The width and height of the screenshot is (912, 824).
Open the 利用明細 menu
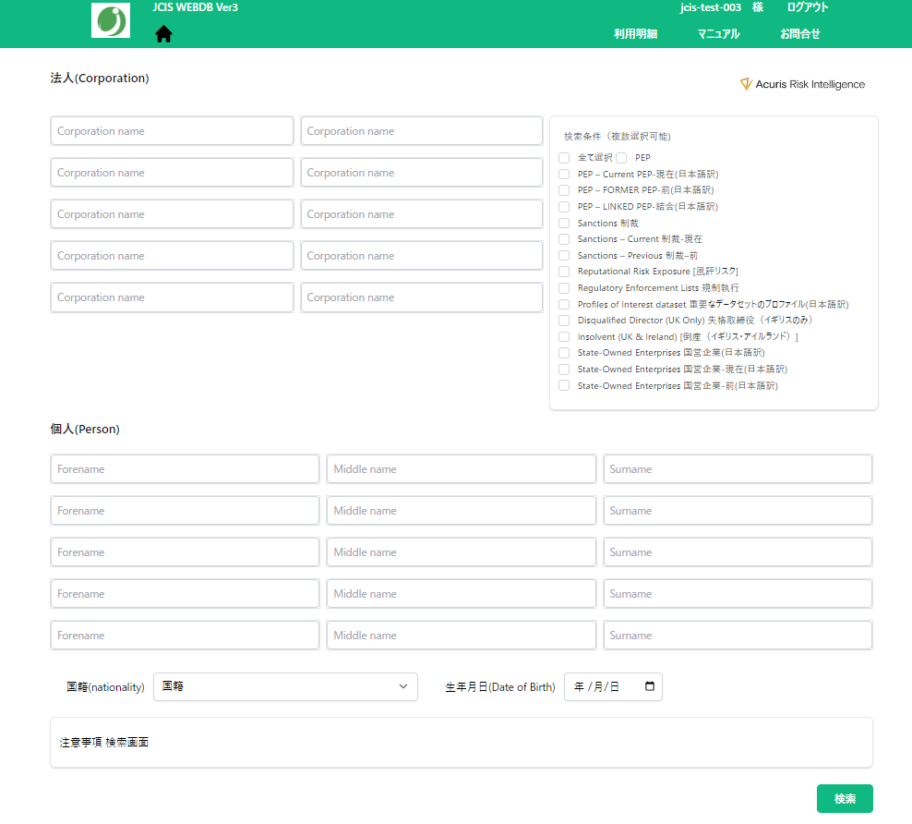tap(636, 34)
